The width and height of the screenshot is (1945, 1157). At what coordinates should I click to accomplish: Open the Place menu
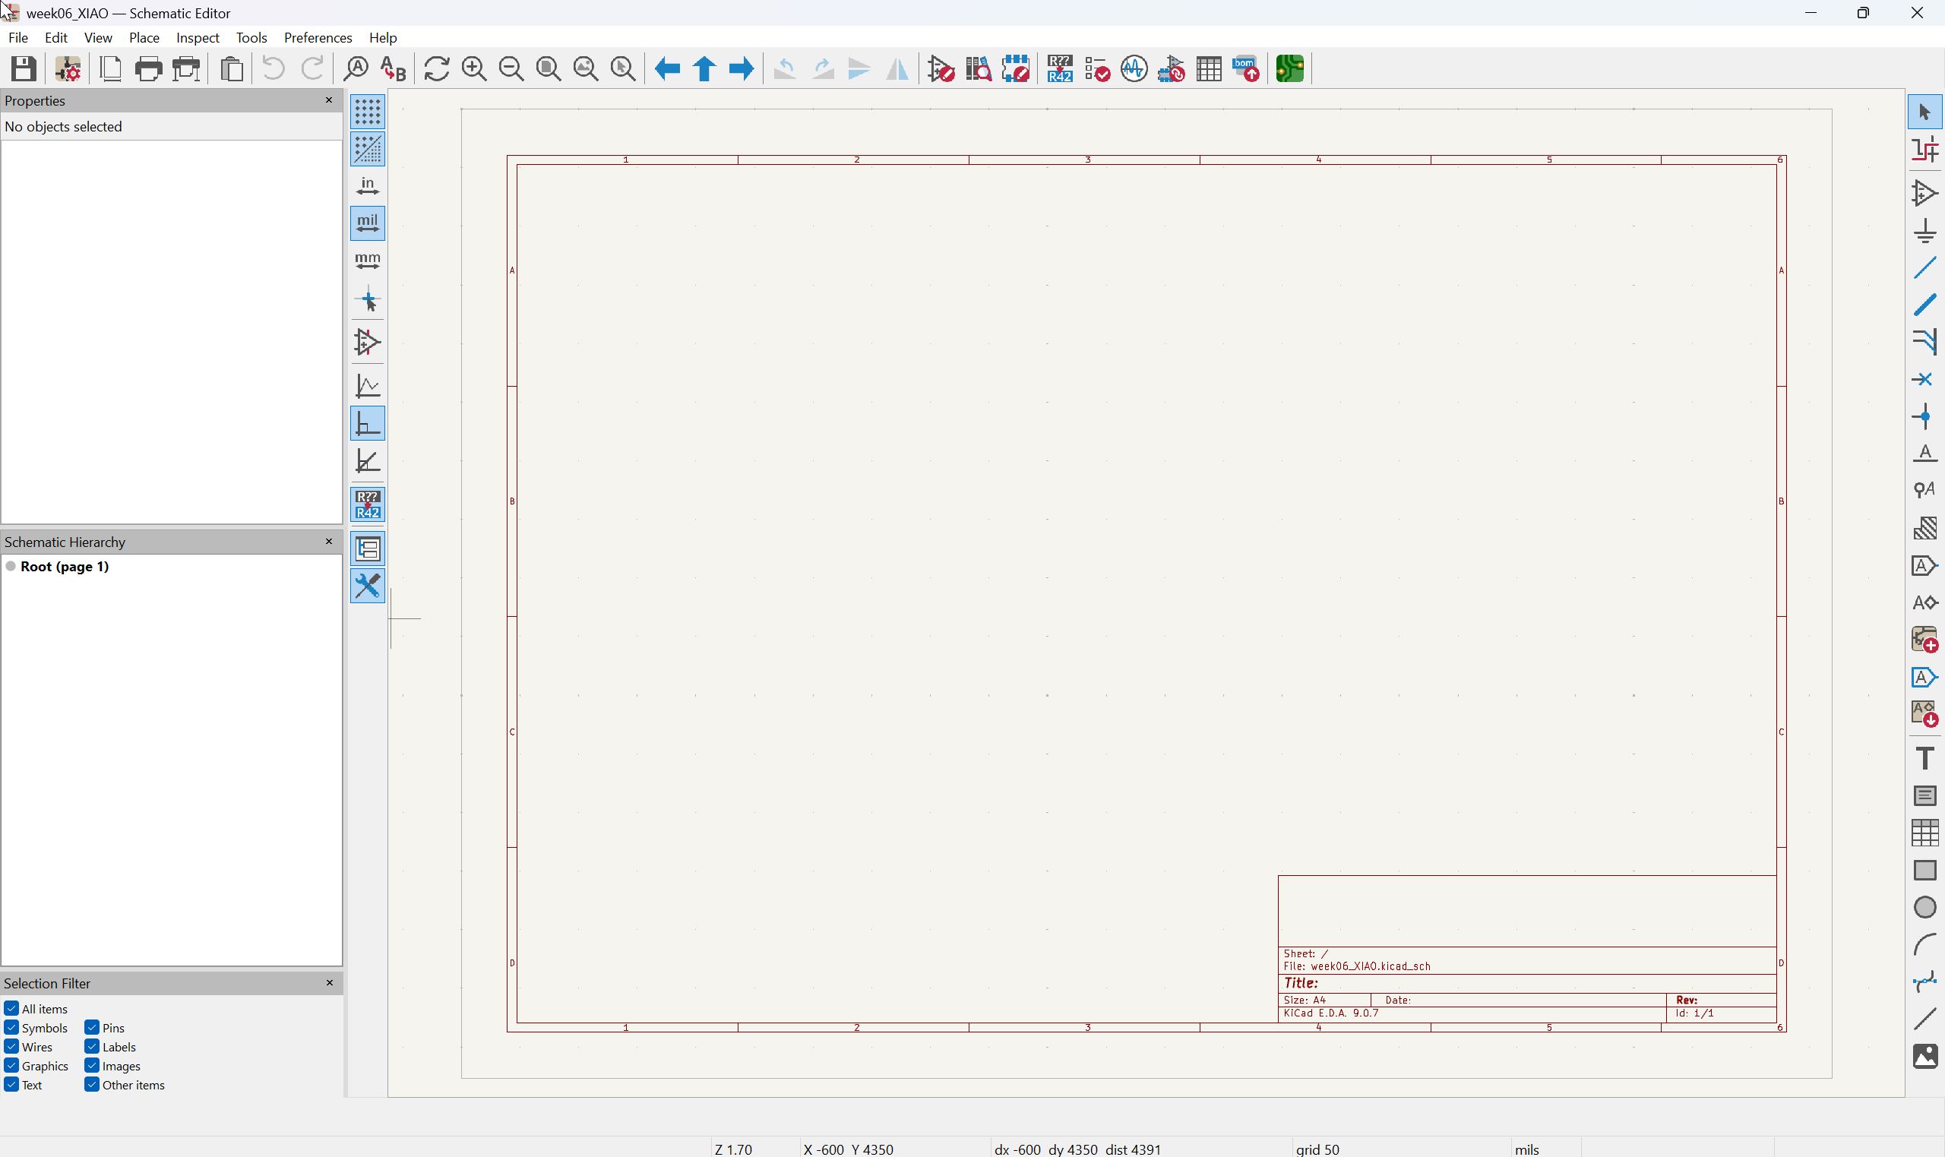pos(144,37)
